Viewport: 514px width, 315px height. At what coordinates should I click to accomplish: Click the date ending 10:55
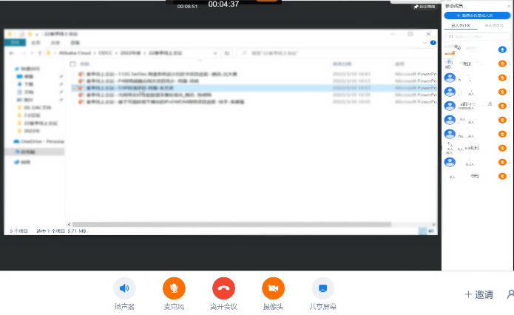[351, 102]
